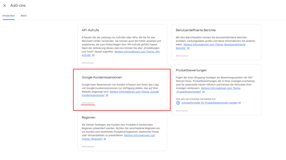
Task: Click the external-link icon after Produktbewertungen info link
Action: 203,92
